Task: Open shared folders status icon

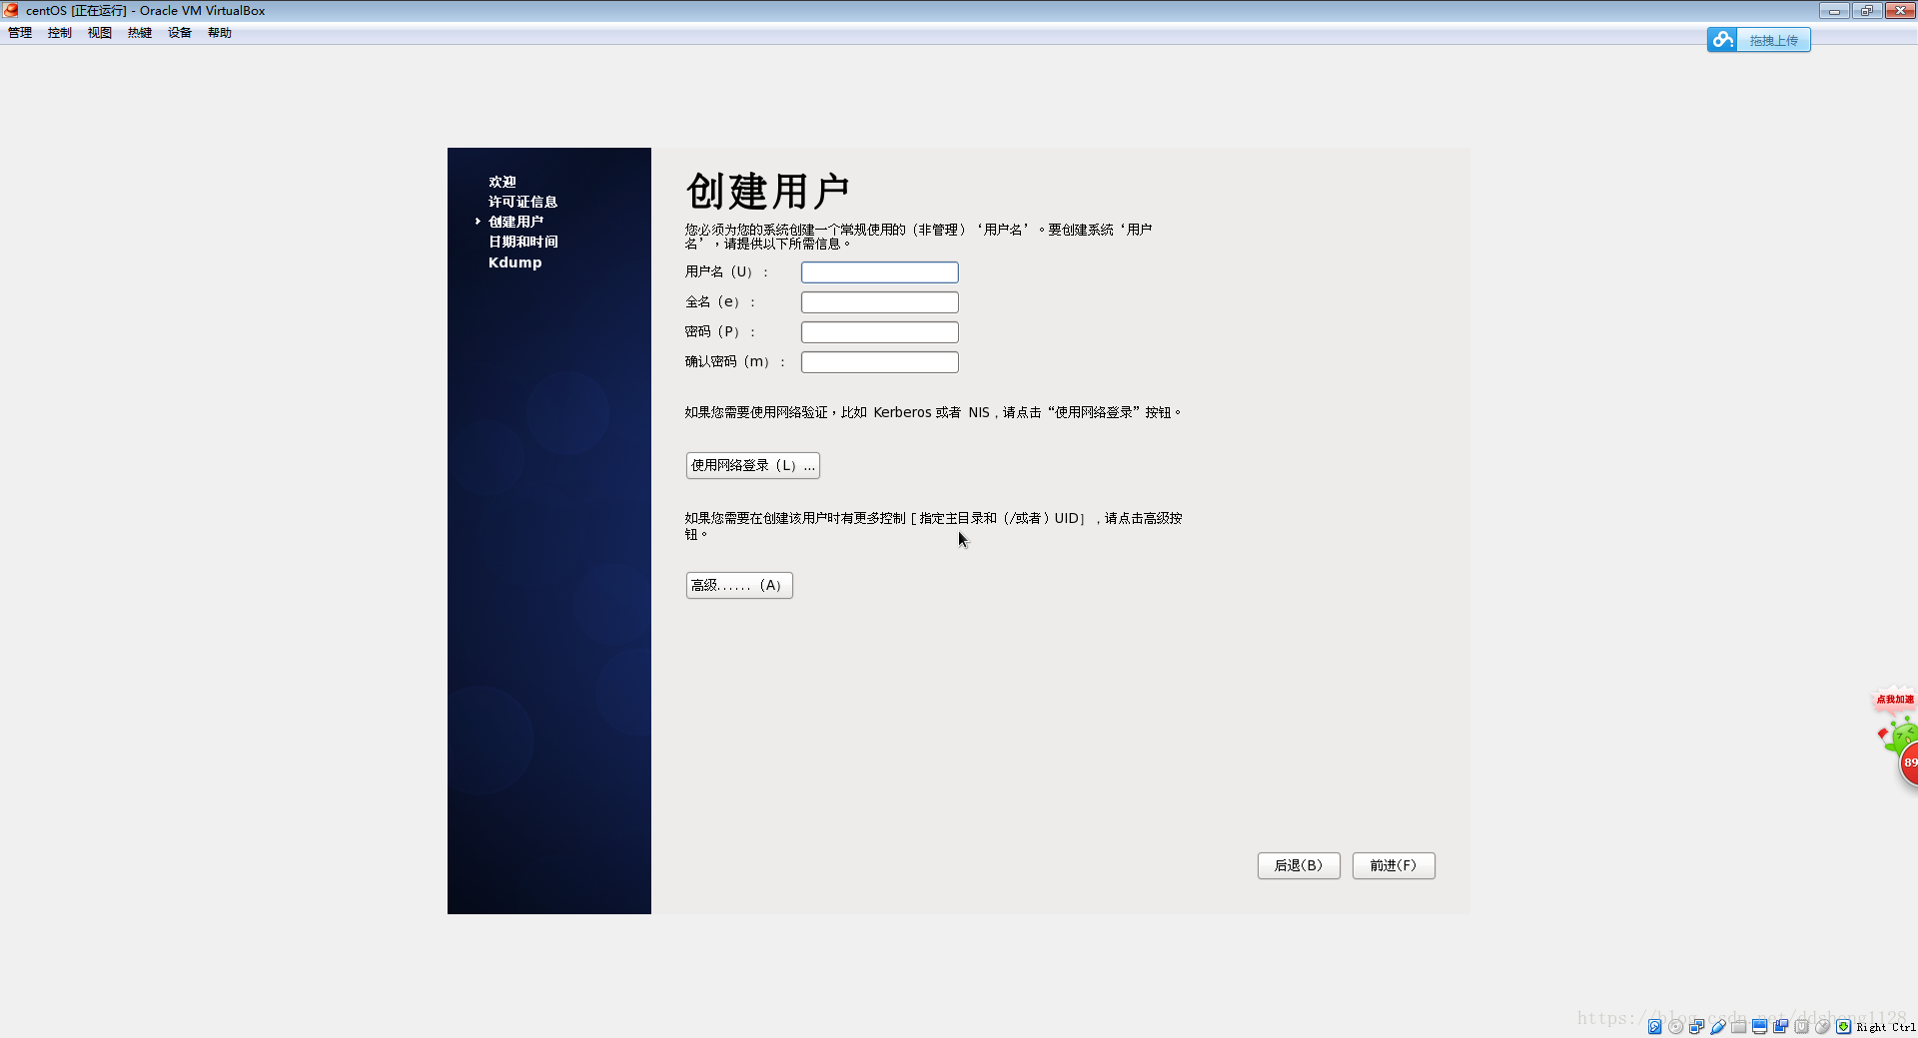Action: pyautogui.click(x=1739, y=1026)
